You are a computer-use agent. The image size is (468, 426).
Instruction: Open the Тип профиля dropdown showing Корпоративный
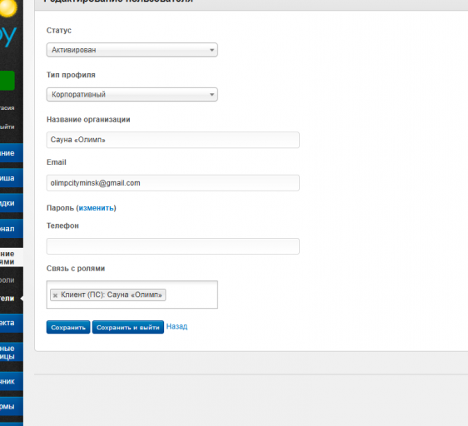tap(132, 95)
